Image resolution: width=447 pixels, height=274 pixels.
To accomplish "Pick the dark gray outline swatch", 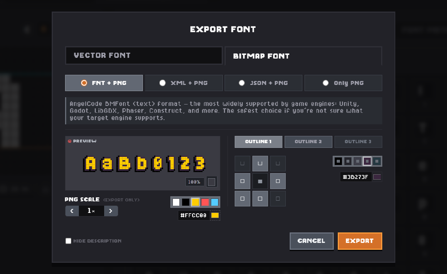I will pos(348,161).
